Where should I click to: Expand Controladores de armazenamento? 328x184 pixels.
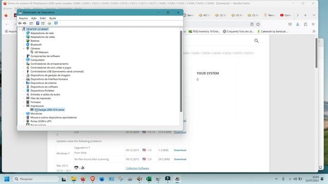[24, 64]
